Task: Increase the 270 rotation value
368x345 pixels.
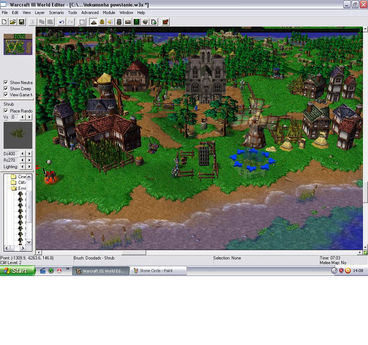Action: tap(29, 160)
